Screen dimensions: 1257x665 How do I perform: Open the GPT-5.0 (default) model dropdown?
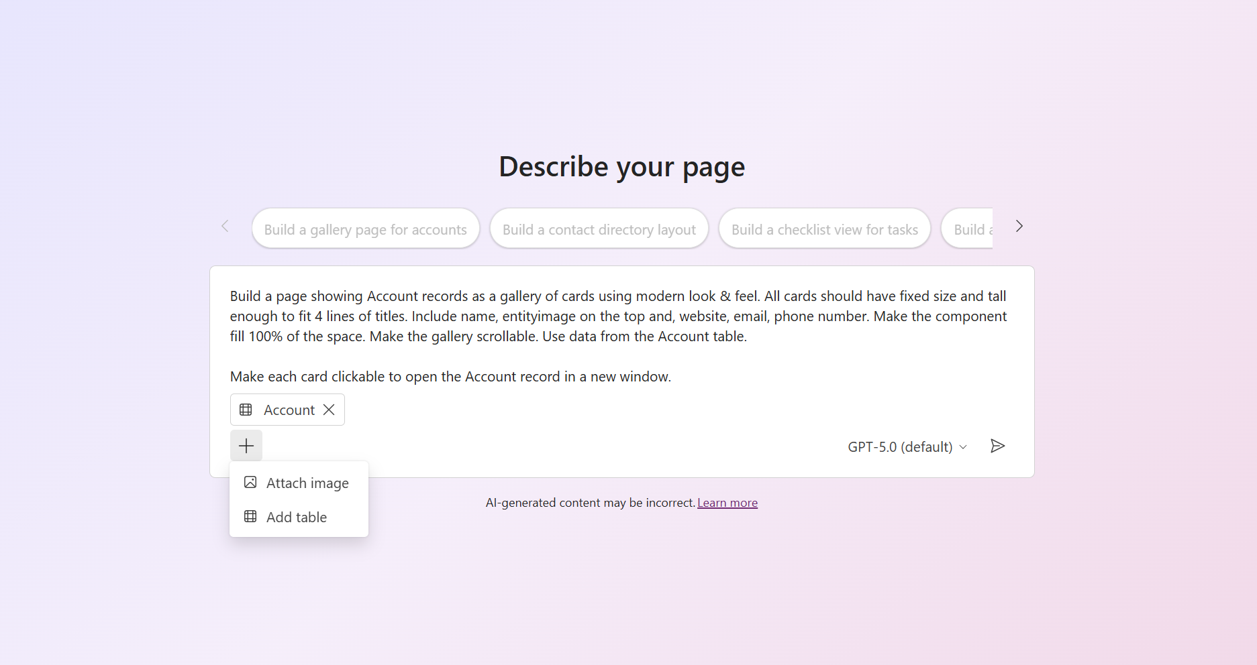907,446
